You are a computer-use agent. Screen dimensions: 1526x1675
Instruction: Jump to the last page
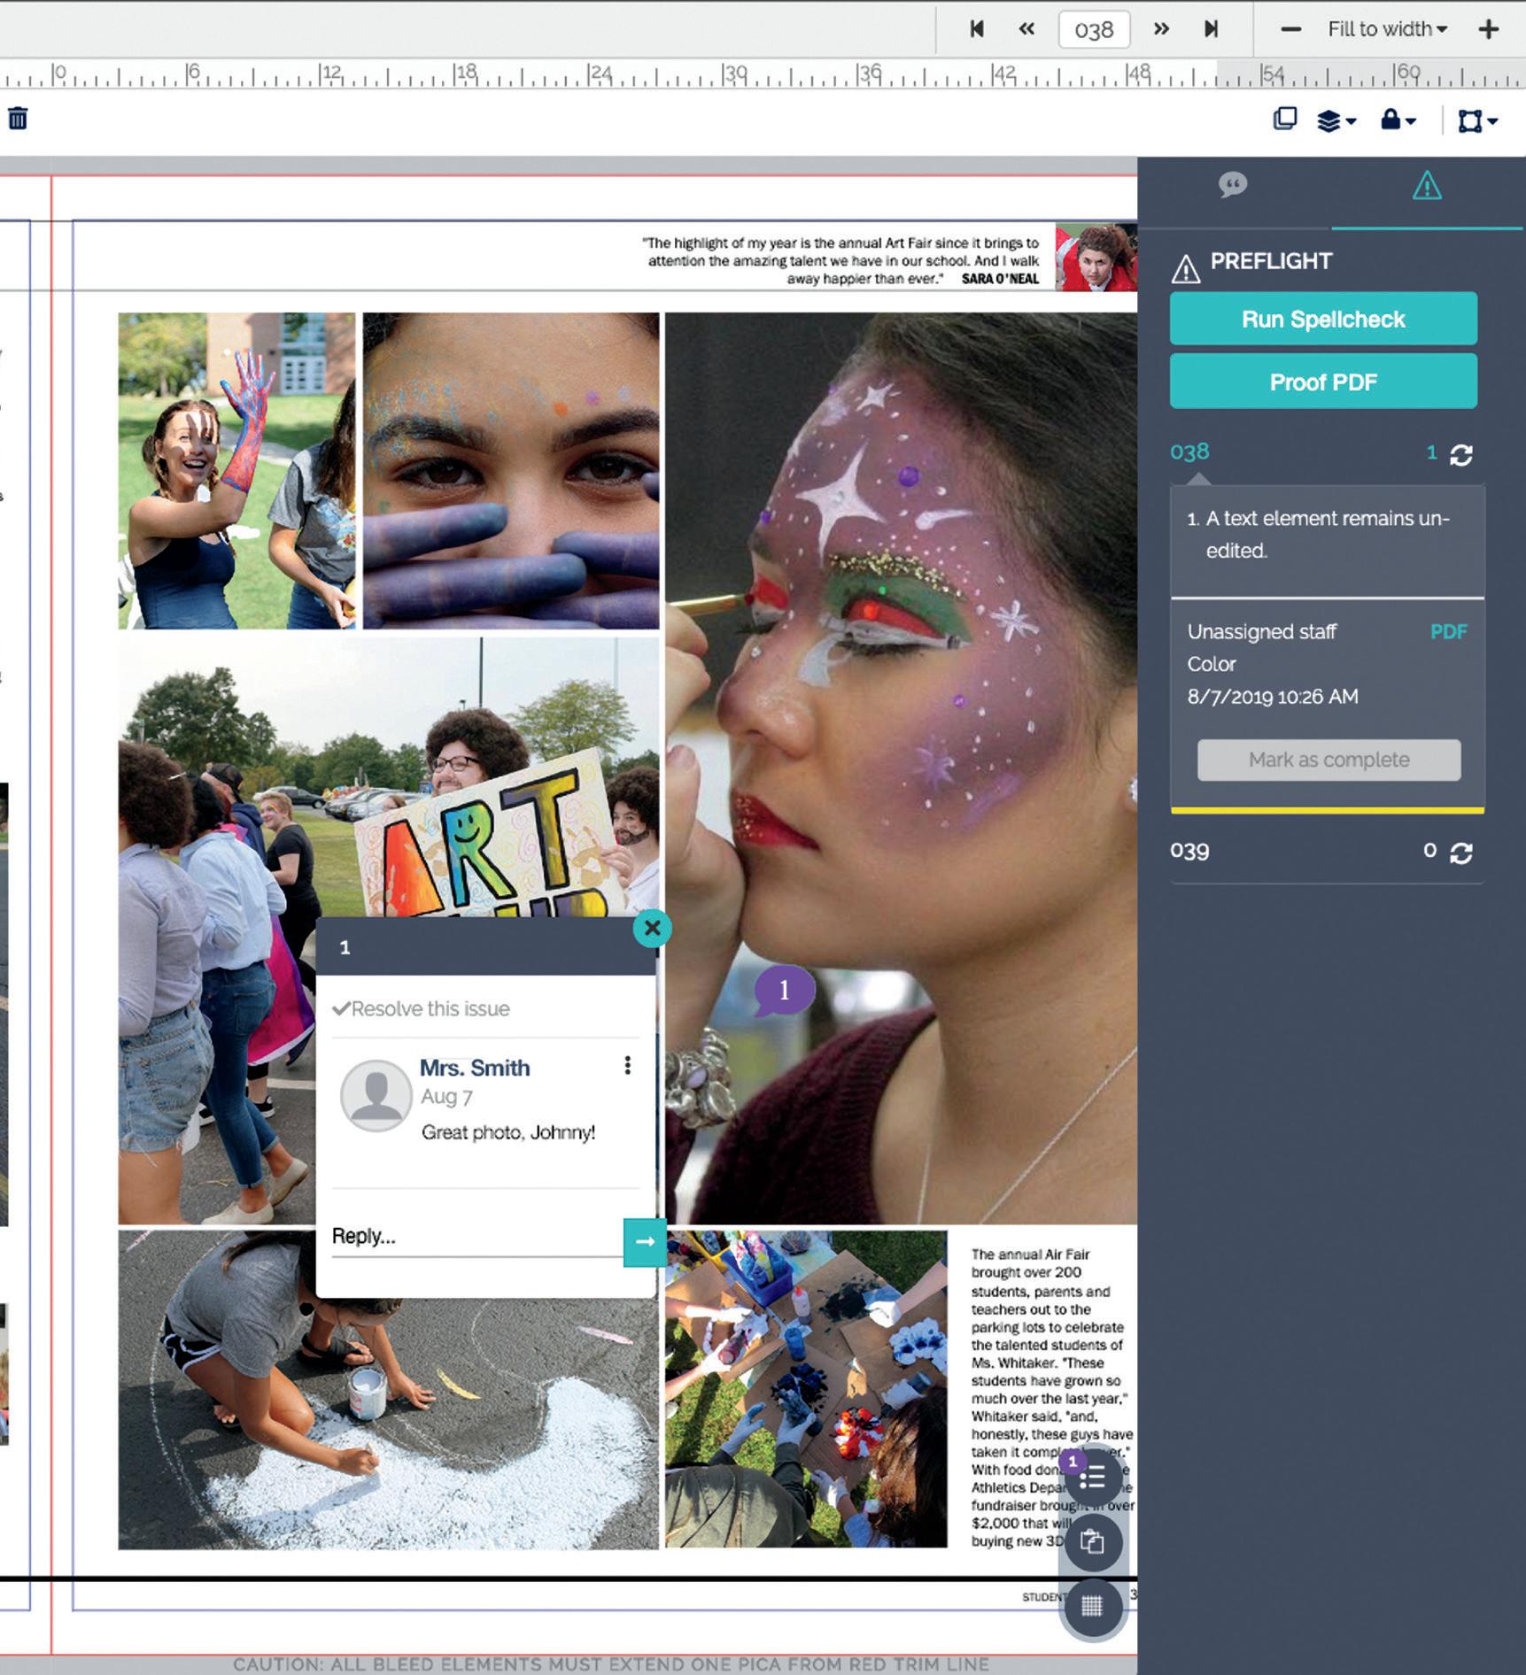[x=1211, y=29]
